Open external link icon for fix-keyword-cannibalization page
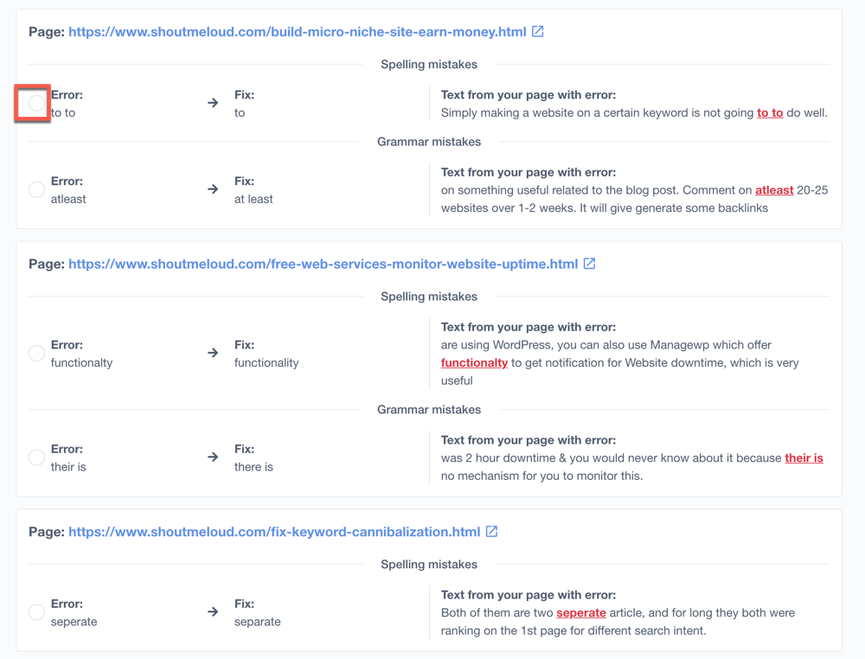This screenshot has height=659, width=865. [492, 532]
